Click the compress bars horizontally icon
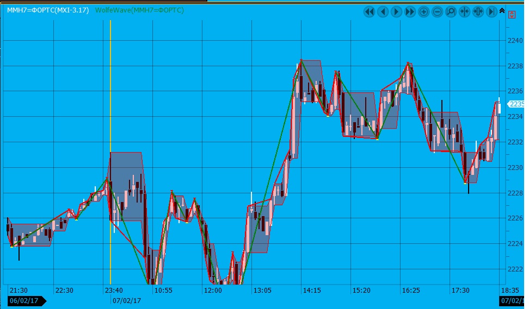529x309 pixels. coord(464,11)
